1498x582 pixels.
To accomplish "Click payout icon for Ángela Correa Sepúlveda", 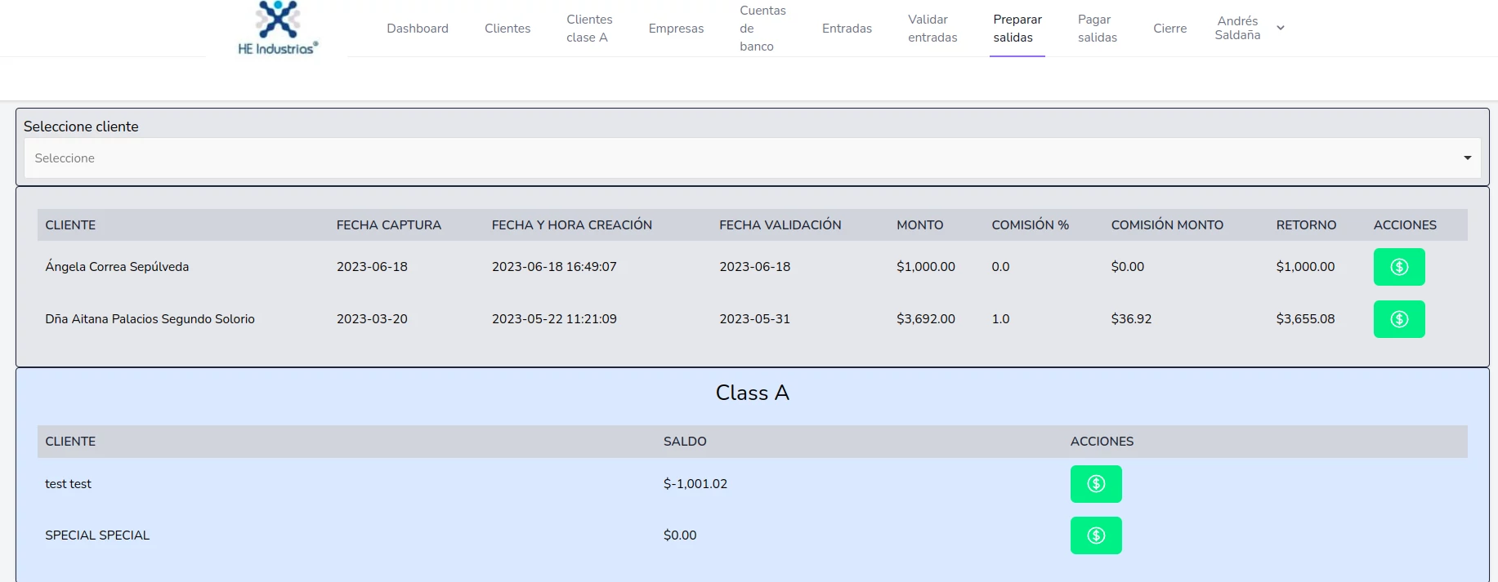I will 1398,267.
